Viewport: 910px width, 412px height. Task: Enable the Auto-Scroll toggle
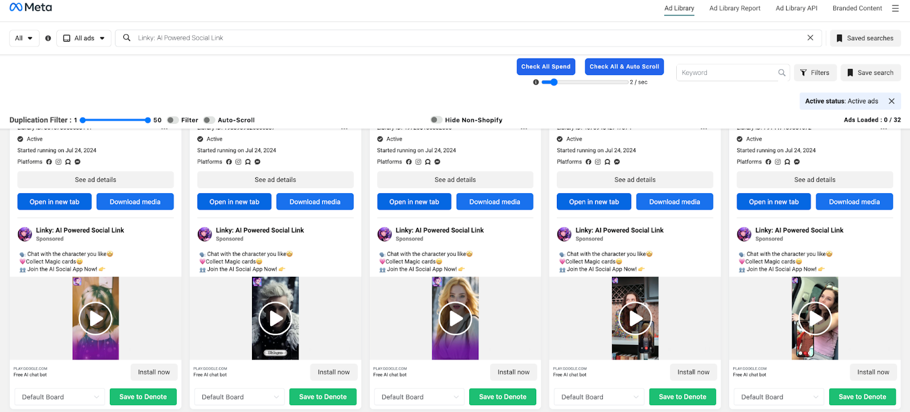click(209, 120)
